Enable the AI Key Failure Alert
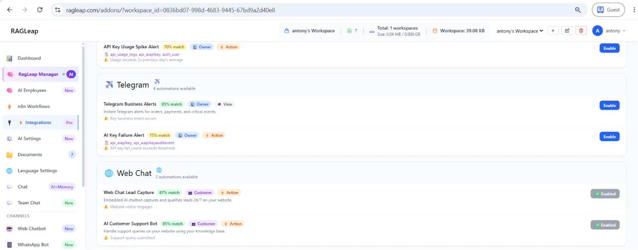 pyautogui.click(x=609, y=137)
